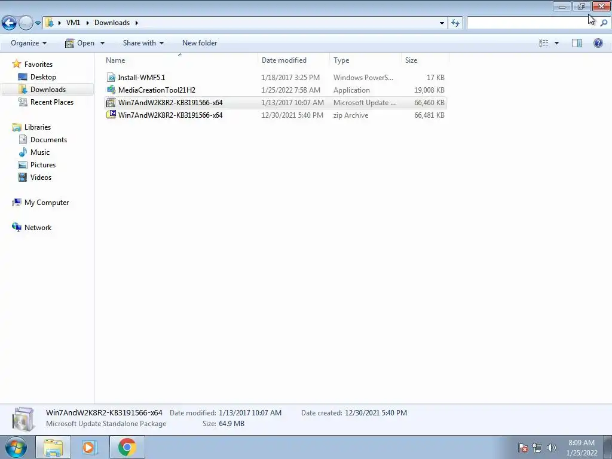Open the address bar history dropdown
This screenshot has height=459, width=612.
pos(442,23)
